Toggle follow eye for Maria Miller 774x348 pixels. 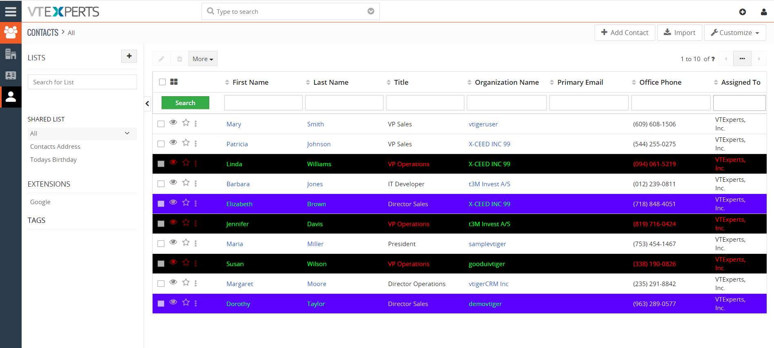(173, 242)
